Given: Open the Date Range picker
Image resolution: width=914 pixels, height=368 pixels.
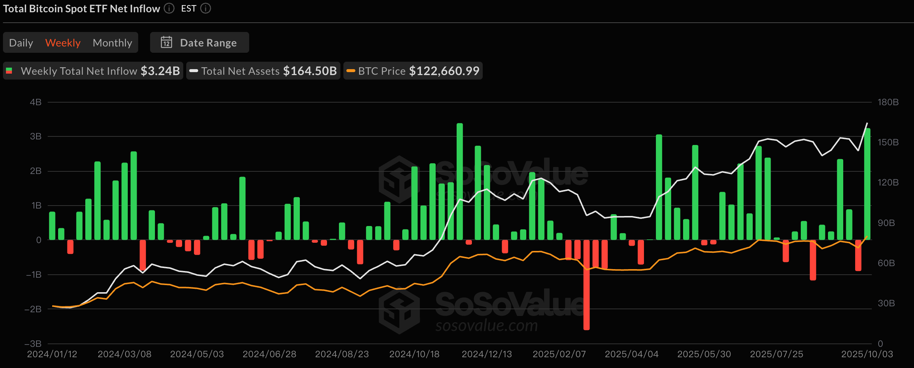Looking at the screenshot, I should (200, 42).
